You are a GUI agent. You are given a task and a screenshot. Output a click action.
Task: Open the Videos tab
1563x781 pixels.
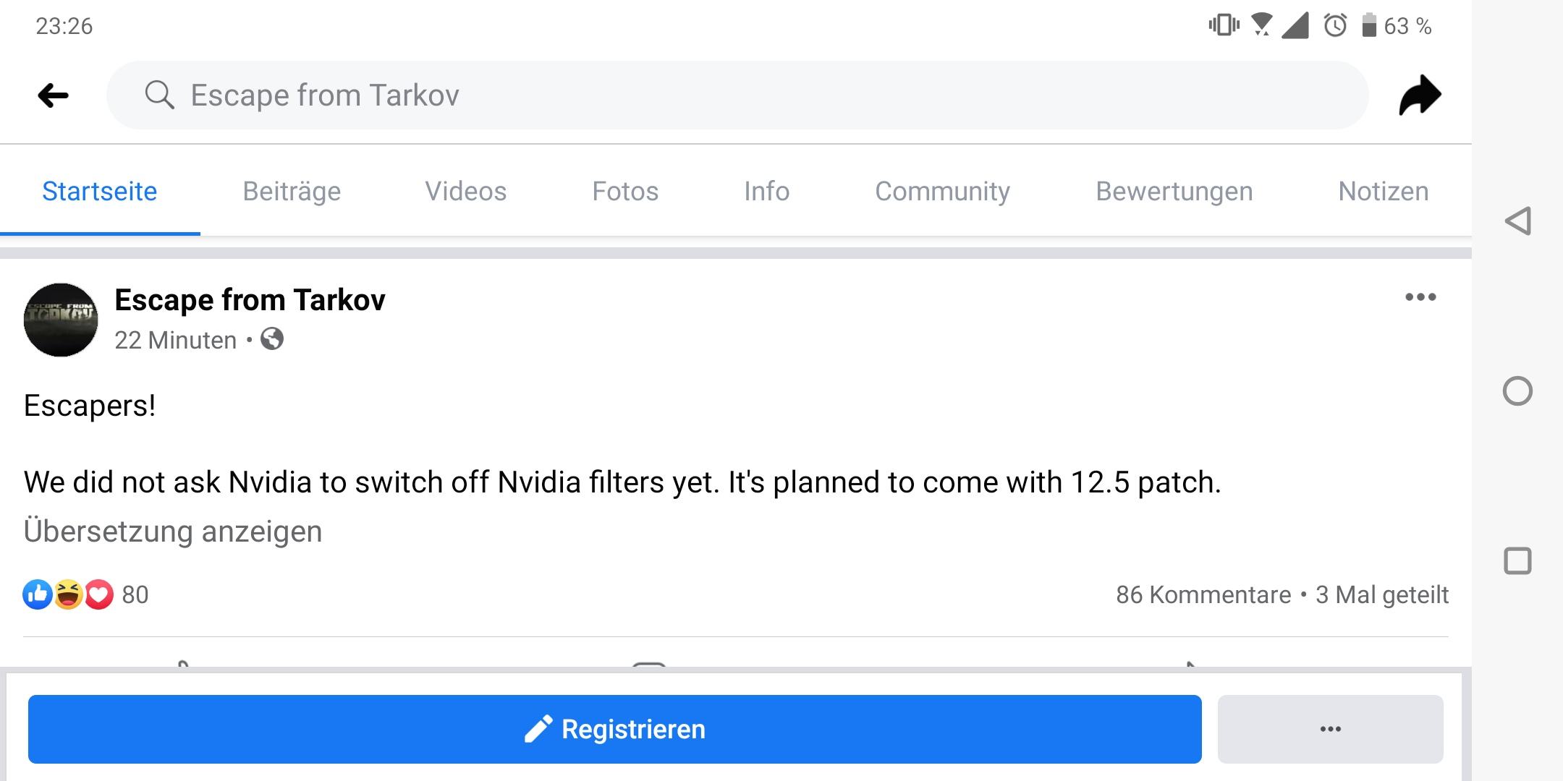465,191
